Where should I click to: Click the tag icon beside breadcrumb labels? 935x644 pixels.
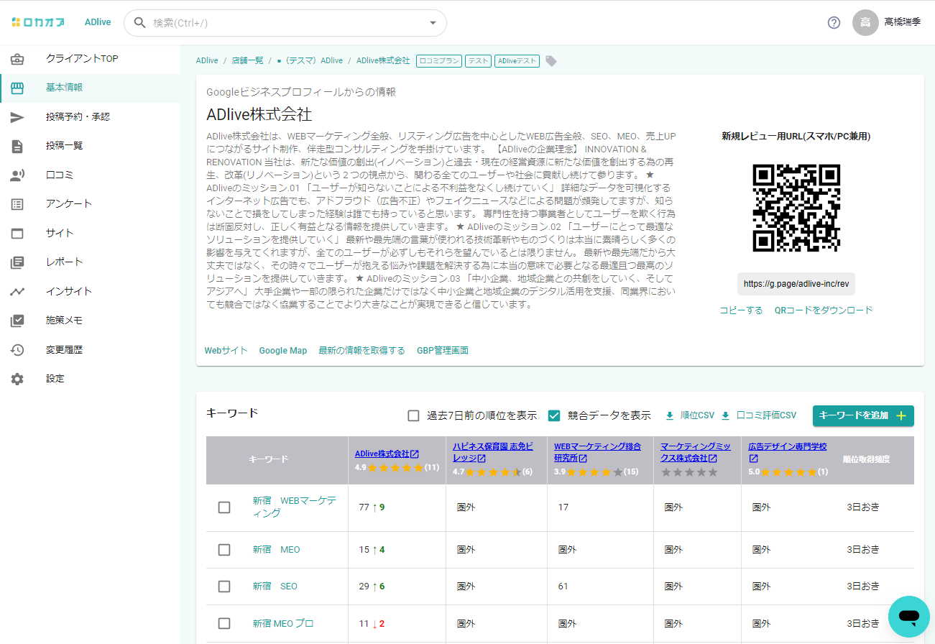pos(551,61)
